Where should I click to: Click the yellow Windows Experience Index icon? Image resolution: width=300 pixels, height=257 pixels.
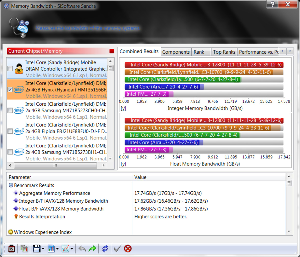[11, 232]
